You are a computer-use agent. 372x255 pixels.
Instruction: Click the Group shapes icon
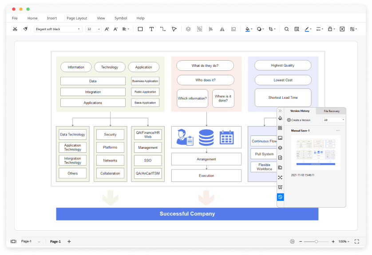coord(199,29)
